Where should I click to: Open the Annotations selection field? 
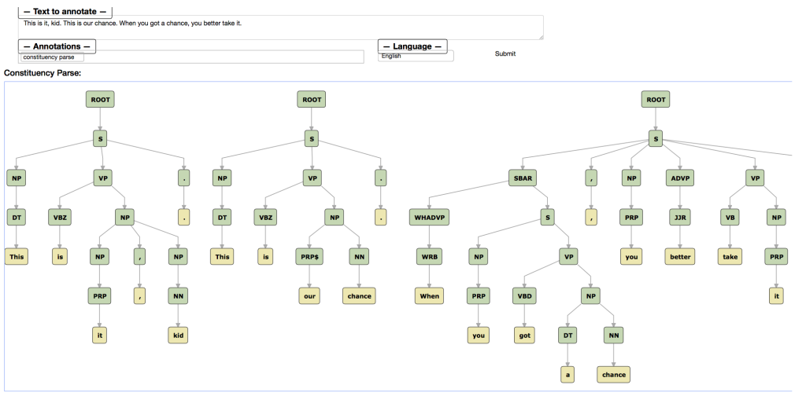pos(191,57)
